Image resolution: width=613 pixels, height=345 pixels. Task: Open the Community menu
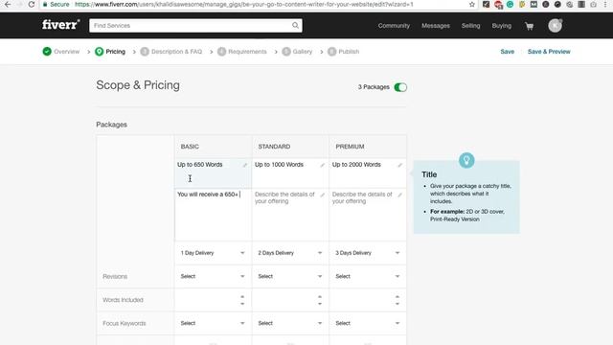(x=394, y=26)
